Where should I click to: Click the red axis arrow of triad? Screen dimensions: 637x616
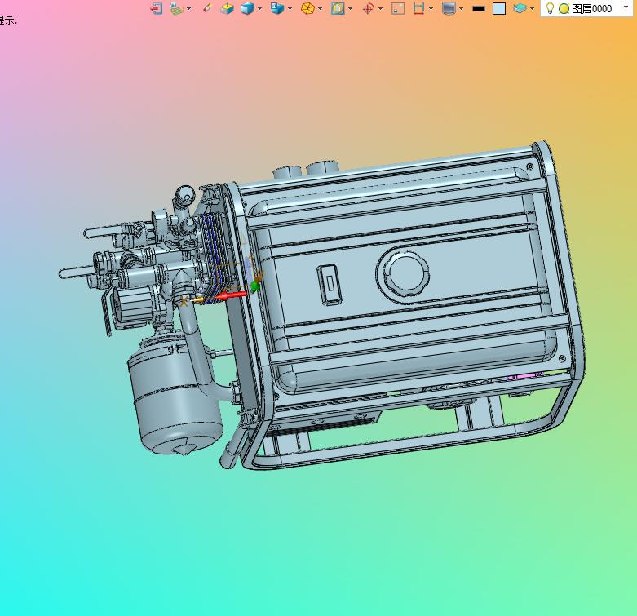click(x=231, y=296)
